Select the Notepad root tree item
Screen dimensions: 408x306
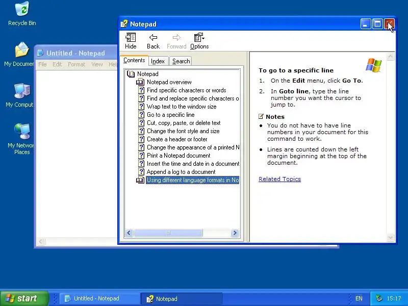147,74
